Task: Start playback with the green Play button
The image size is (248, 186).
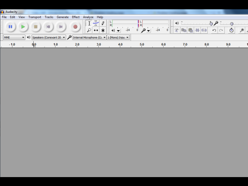Action: pos(23,27)
